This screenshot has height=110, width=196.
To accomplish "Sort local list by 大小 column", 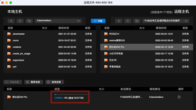I will 44,28.
